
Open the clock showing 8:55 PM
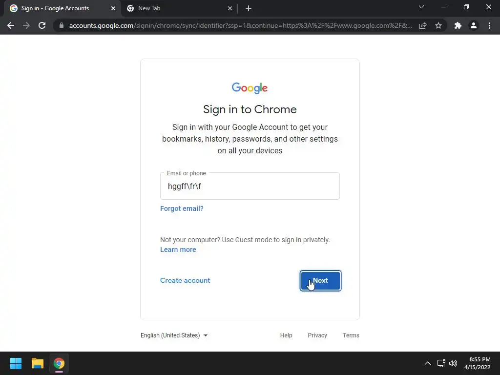point(478,363)
